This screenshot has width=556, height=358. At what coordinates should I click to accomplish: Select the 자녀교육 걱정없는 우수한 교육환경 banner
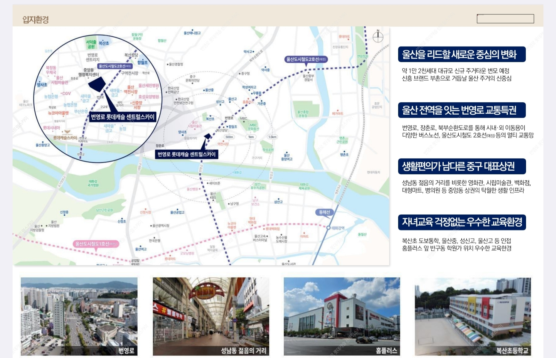(x=461, y=222)
